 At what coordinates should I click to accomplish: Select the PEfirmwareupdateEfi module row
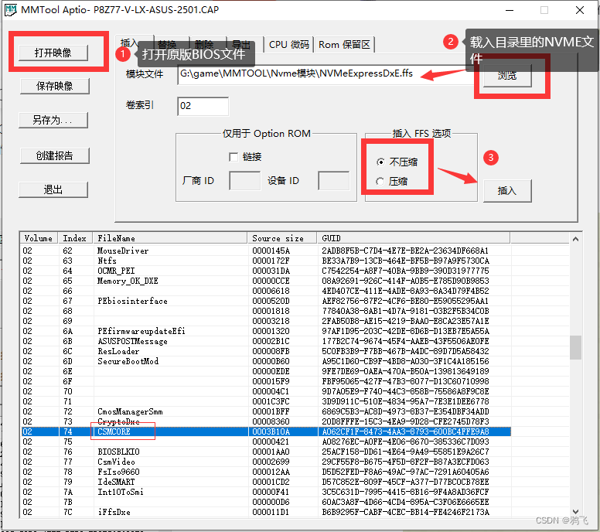click(x=266, y=331)
